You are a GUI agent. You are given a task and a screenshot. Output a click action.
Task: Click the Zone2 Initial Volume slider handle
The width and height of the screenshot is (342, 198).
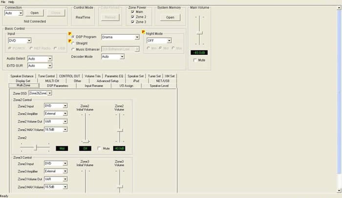point(85,141)
